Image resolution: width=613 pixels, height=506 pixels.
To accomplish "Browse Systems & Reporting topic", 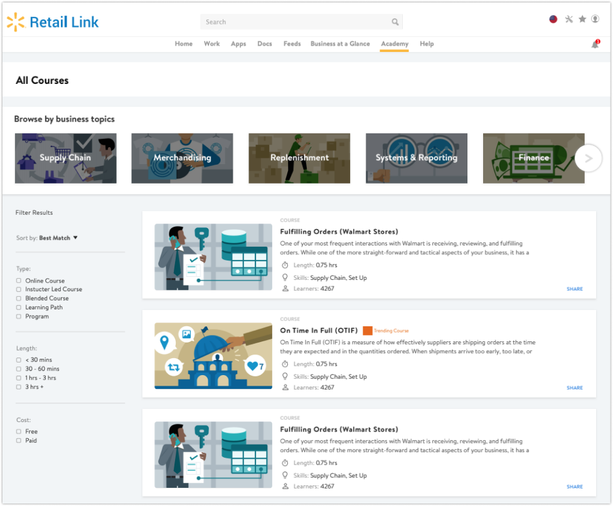I will 417,158.
